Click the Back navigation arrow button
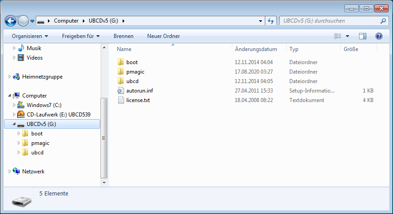393x214 pixels. pyautogui.click(x=10, y=21)
